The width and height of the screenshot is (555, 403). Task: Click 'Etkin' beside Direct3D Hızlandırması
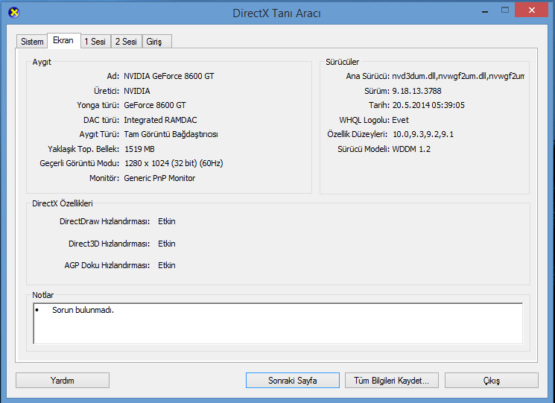(167, 244)
